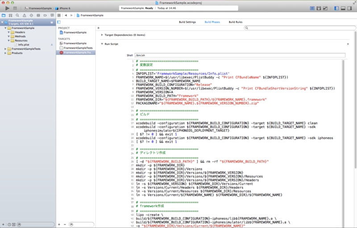This screenshot has height=228, width=357.
Task: Click the main editor vertical scrollbar
Action: (355, 100)
